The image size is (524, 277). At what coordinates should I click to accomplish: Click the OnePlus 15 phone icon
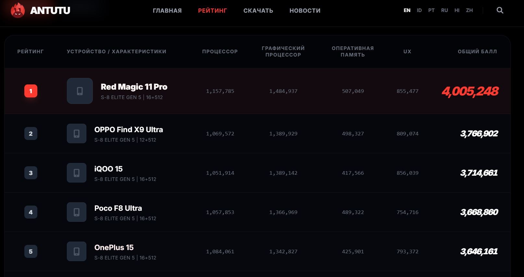77,251
